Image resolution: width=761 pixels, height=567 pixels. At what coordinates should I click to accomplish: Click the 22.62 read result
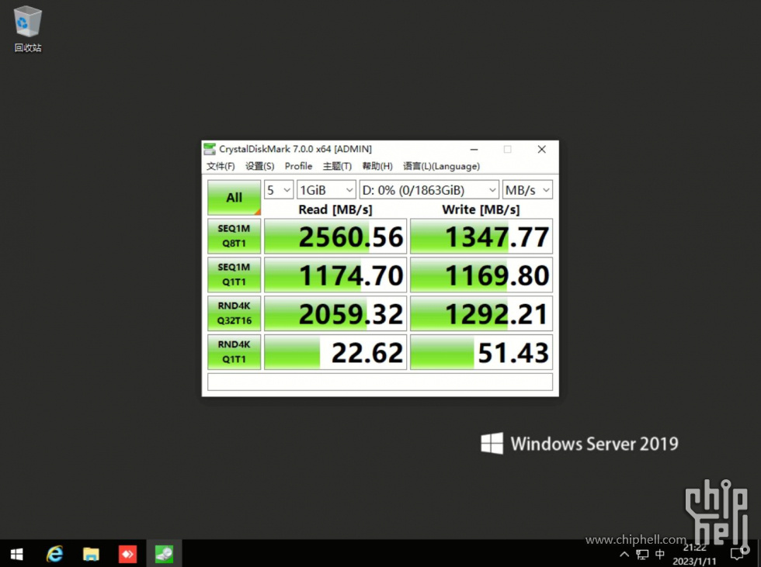[335, 352]
